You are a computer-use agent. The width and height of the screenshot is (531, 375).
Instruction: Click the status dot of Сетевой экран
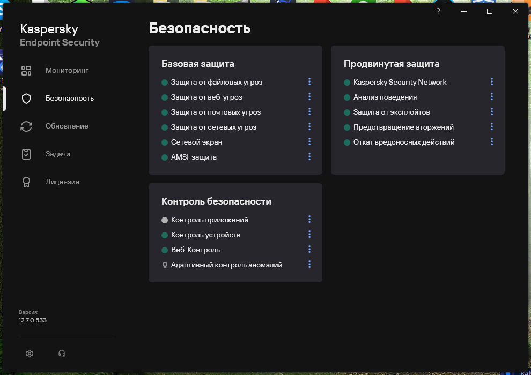pyautogui.click(x=165, y=142)
